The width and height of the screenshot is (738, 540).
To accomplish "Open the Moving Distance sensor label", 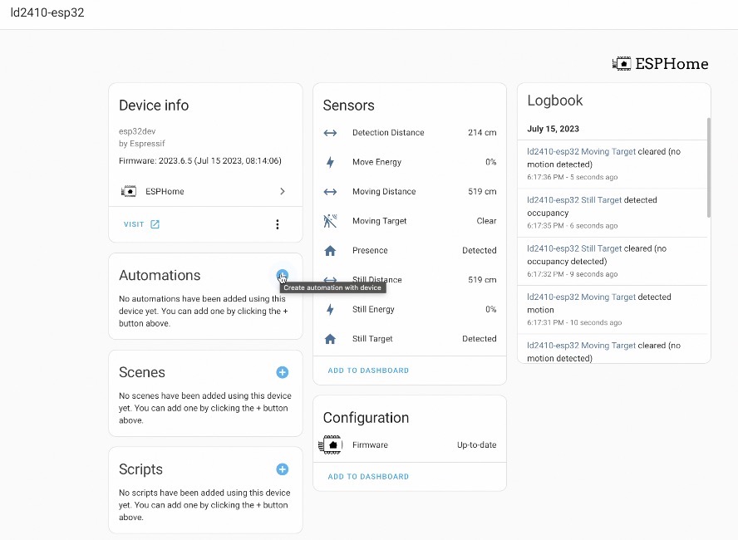I will (384, 191).
